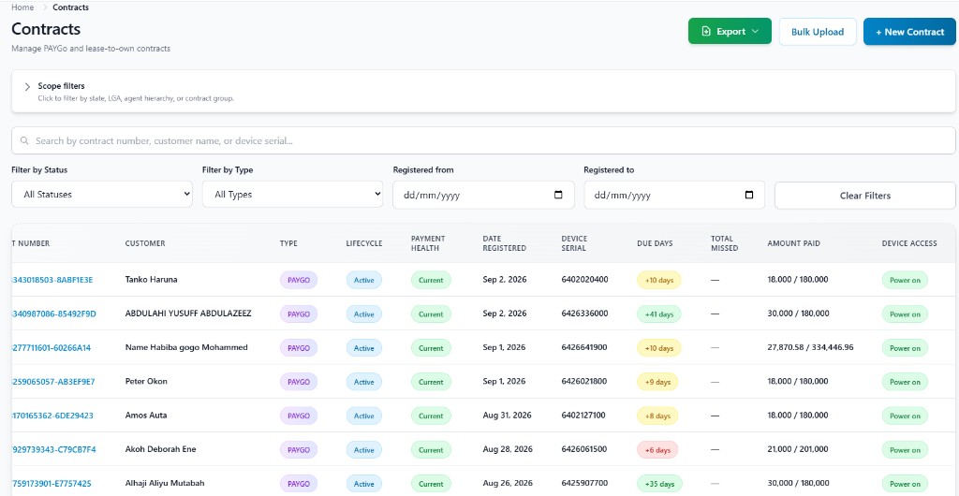Click the Registered from date field
The width and height of the screenshot is (959, 496).
(483, 196)
